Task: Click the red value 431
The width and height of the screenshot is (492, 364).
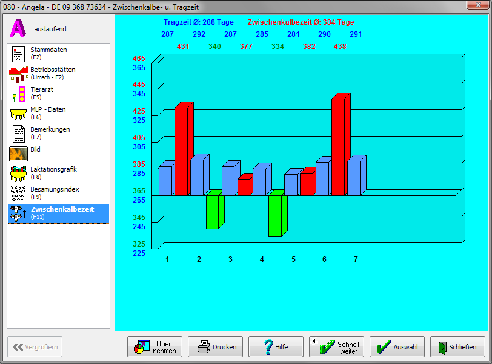Action: 183,47
